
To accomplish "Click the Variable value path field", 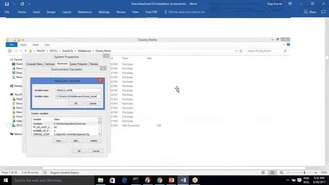I will pyautogui.click(x=78, y=96).
